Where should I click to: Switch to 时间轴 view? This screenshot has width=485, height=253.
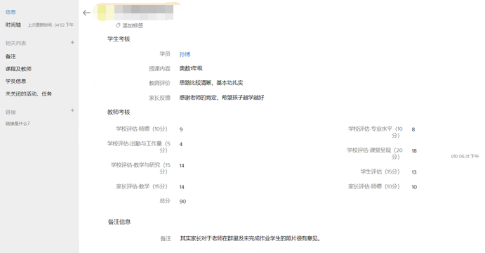point(13,25)
